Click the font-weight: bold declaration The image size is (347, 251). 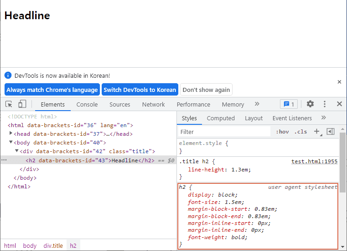(x=218, y=237)
